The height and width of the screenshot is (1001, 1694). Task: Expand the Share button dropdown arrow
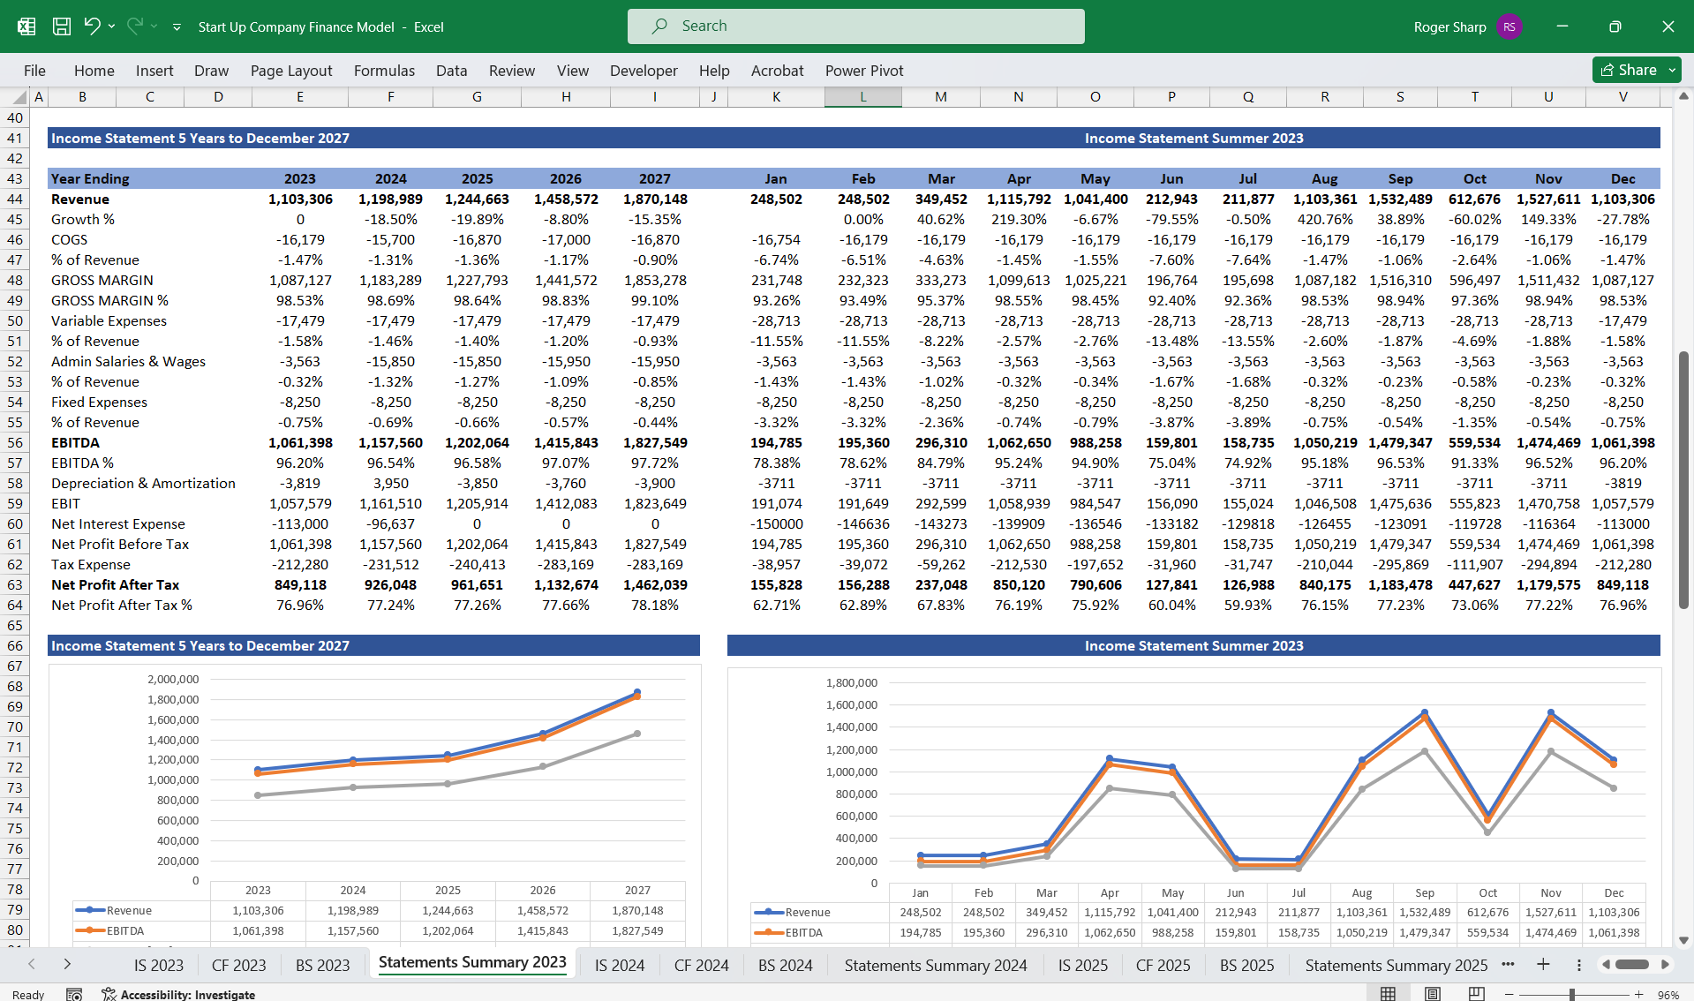point(1672,70)
